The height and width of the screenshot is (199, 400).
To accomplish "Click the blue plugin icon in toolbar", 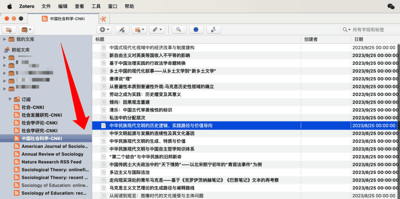I will [196, 30].
